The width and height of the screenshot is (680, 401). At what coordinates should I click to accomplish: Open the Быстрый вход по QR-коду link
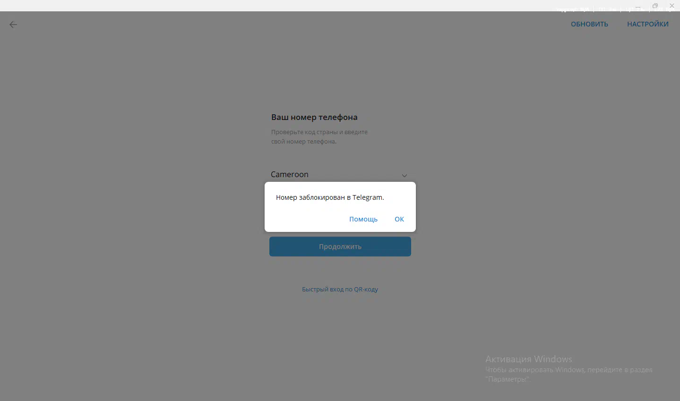pyautogui.click(x=340, y=289)
